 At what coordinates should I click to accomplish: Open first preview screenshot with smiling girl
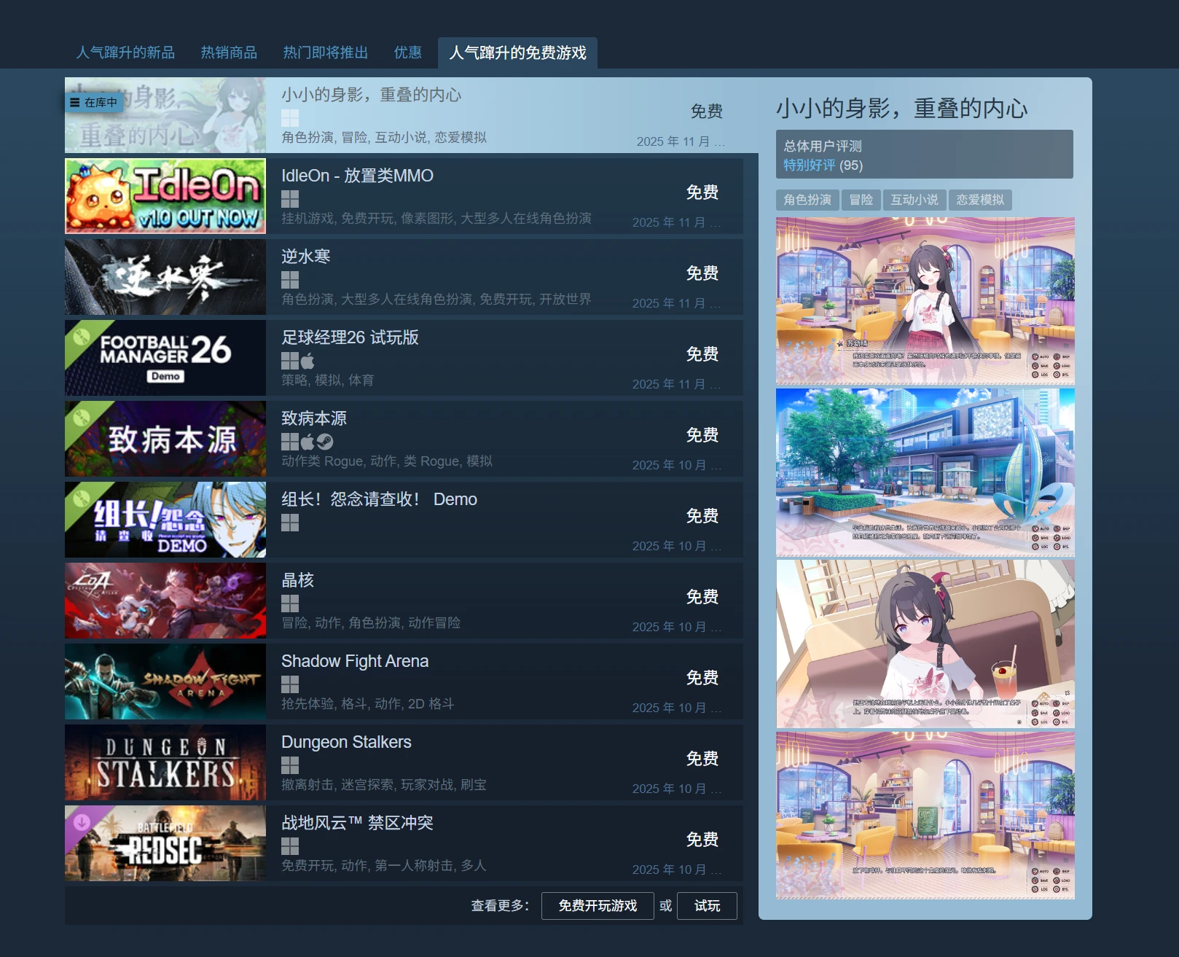coord(925,301)
